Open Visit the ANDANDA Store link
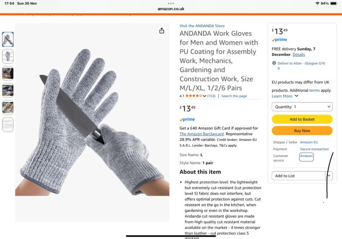The height and width of the screenshot is (239, 342). 202,26
